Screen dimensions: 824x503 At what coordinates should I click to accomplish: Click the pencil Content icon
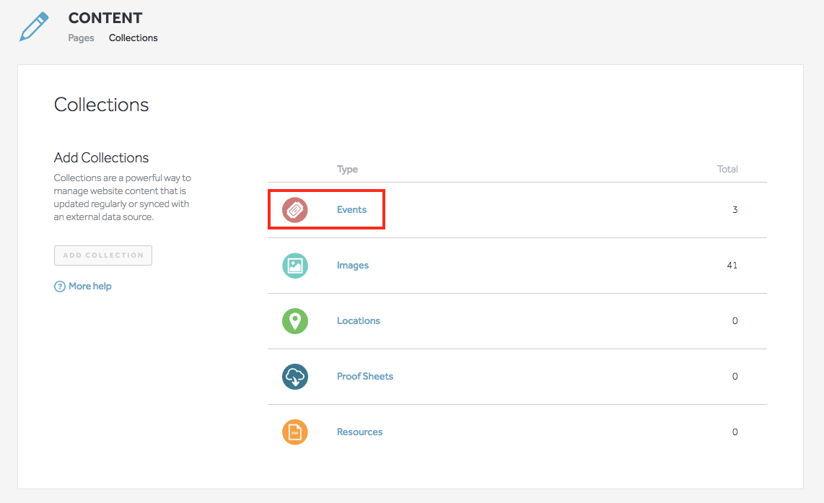click(x=35, y=27)
